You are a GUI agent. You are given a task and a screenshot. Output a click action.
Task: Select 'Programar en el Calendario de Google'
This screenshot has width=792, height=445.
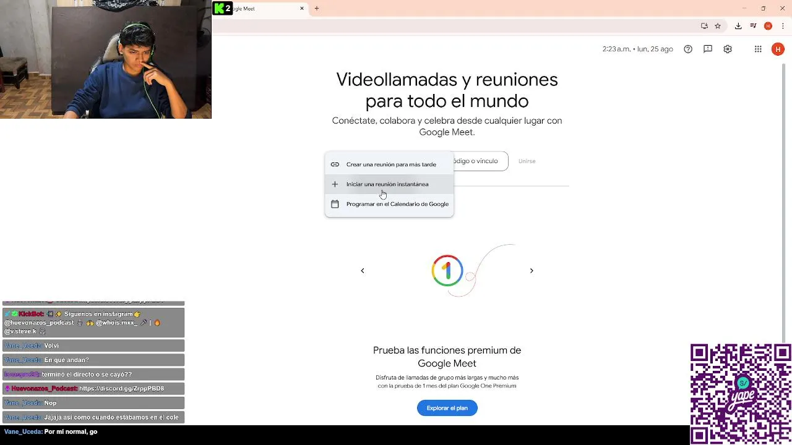coord(389,204)
